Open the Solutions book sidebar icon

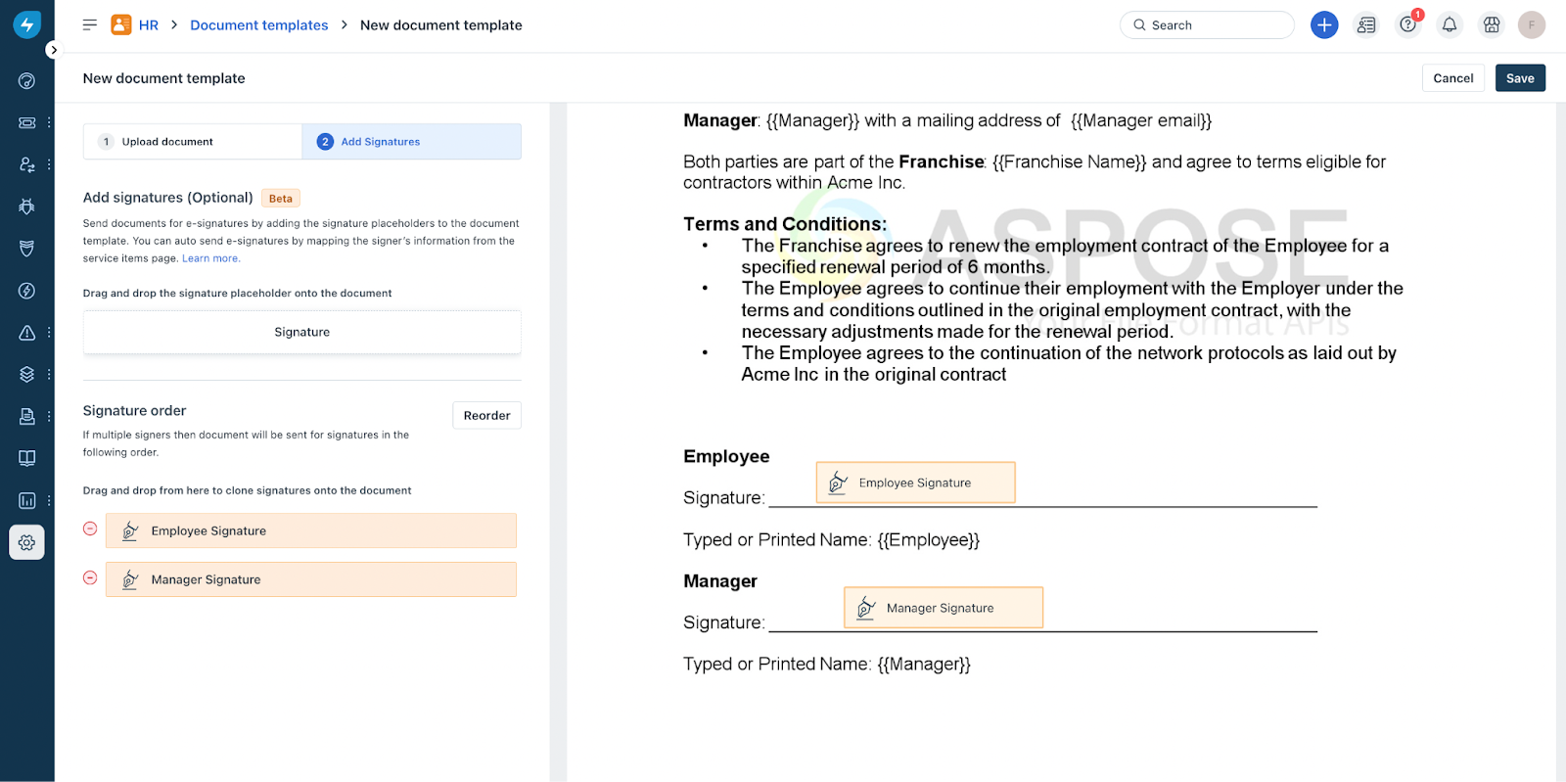click(x=26, y=458)
